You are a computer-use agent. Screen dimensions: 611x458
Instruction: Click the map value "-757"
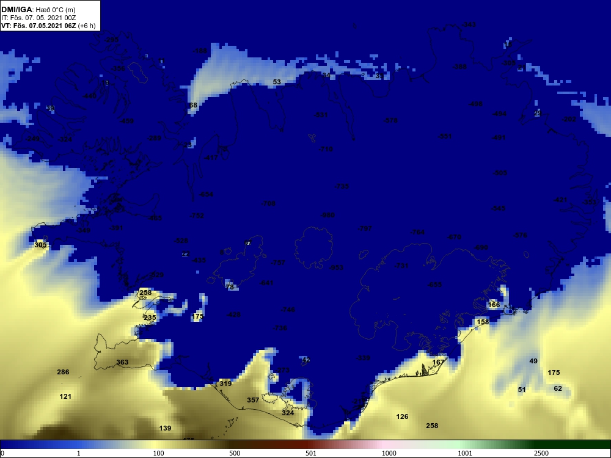[278, 263]
